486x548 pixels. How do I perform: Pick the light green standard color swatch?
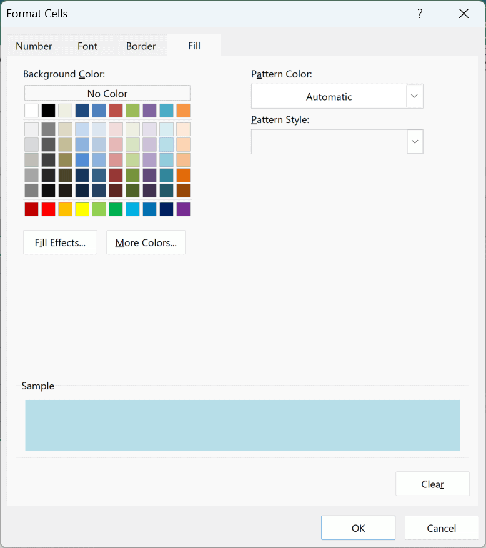[99, 209]
